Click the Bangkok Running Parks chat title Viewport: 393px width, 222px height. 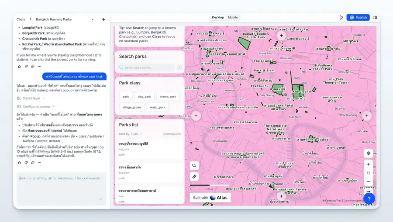click(54, 19)
